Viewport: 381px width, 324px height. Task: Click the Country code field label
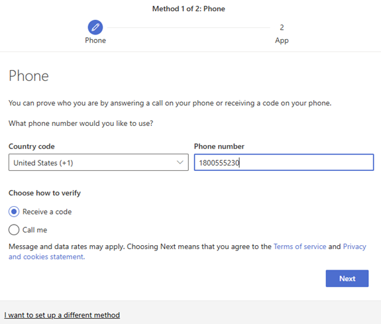tap(32, 146)
